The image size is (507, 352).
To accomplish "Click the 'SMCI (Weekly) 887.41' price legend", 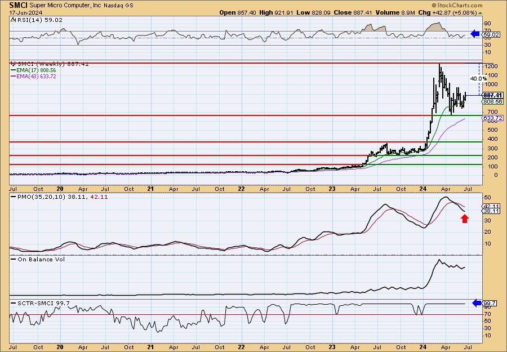I will click(53, 64).
